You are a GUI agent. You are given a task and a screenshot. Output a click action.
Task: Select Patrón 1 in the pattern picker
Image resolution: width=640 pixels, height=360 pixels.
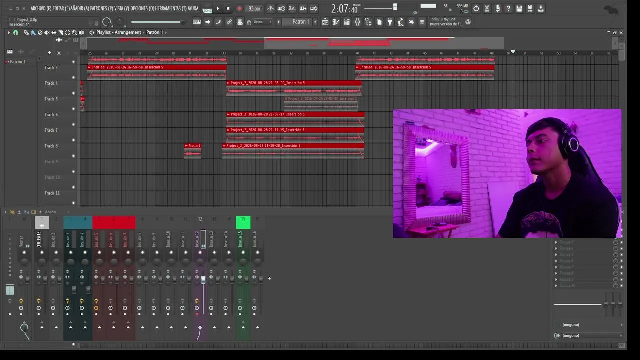[x=18, y=62]
